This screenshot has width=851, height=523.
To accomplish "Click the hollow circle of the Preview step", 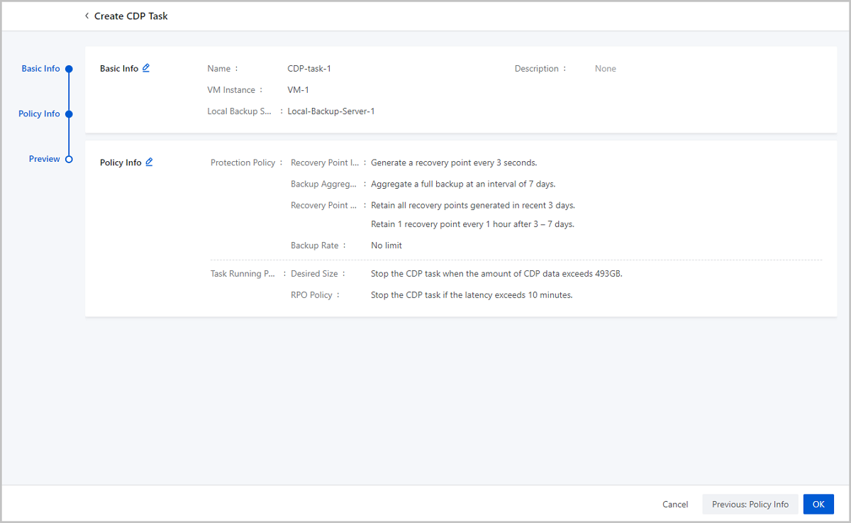I will click(x=69, y=159).
